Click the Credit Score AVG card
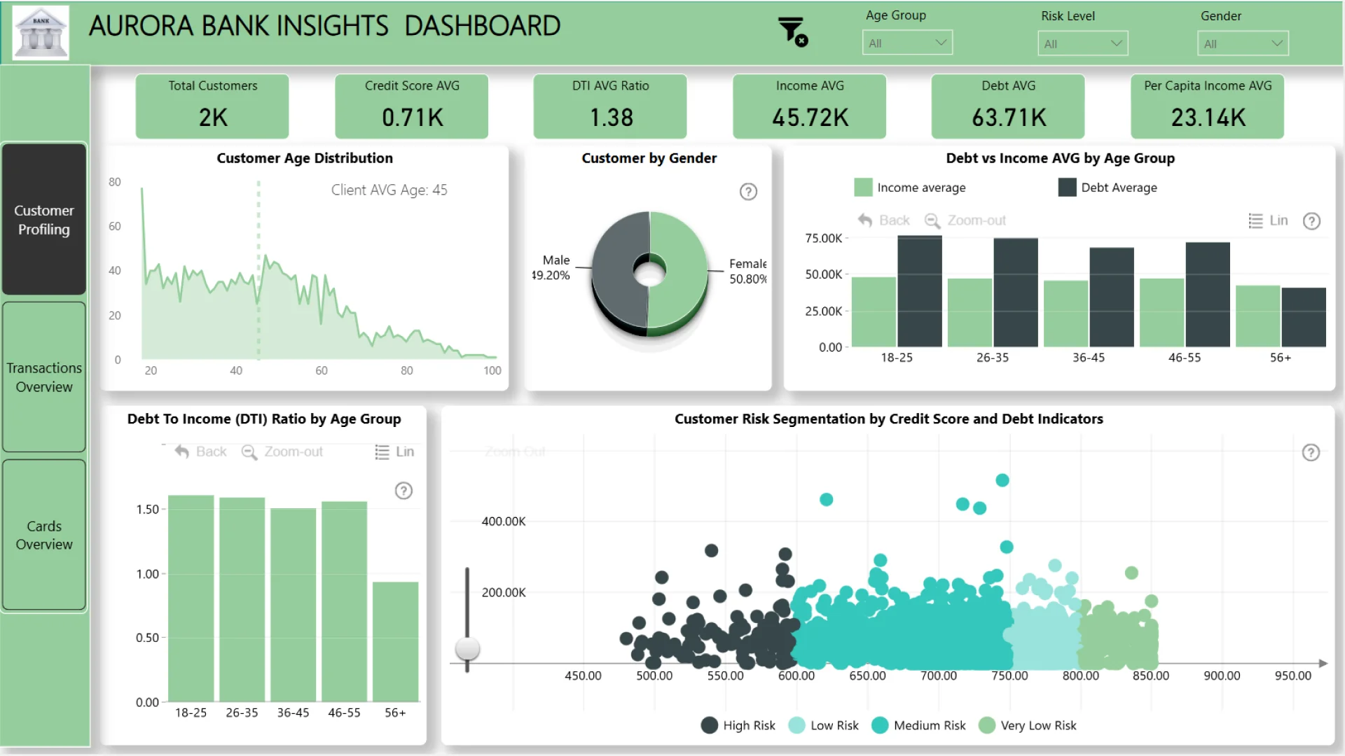Image resolution: width=1345 pixels, height=756 pixels. pos(412,106)
